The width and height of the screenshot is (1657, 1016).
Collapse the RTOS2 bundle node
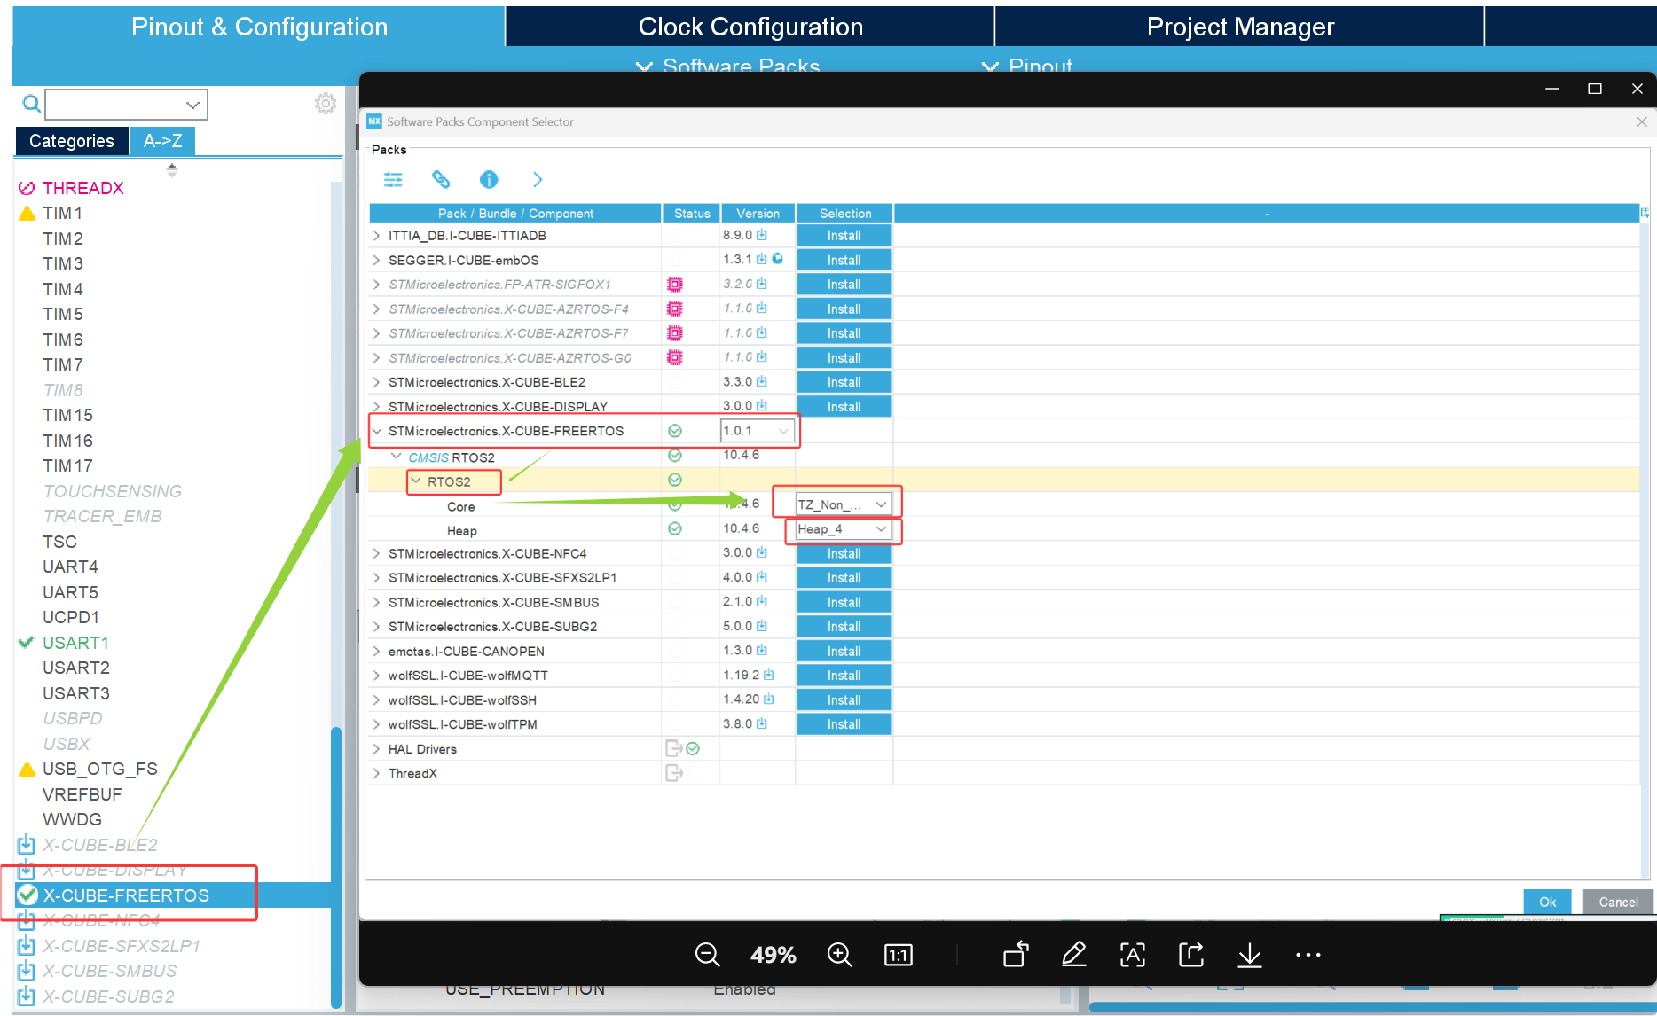(x=416, y=481)
